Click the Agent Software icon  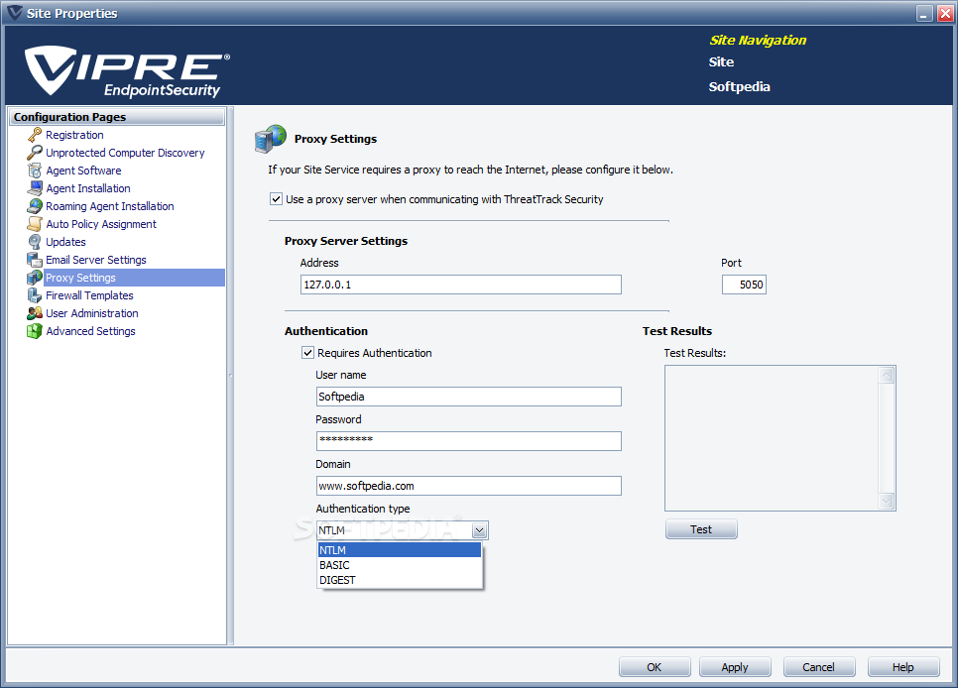pyautogui.click(x=35, y=171)
